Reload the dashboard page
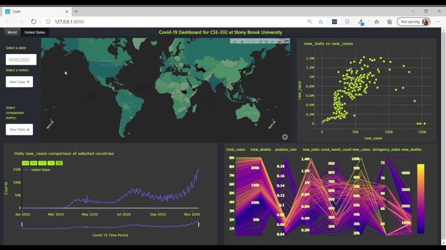 pyautogui.click(x=34, y=22)
